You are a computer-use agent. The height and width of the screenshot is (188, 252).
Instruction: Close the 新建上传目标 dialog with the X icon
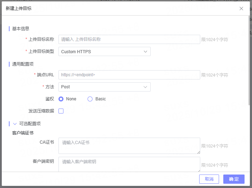(x=241, y=9)
